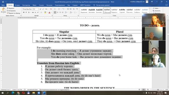Open the Файл tab
The width and height of the screenshot is (169, 95).
(3, 5)
